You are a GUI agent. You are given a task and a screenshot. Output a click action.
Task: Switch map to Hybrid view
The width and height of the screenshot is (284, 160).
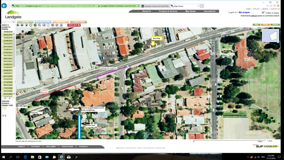pos(275,25)
